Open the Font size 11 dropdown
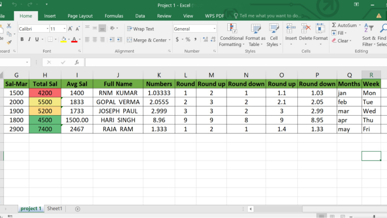This screenshot has width=387, height=218. [x=65, y=29]
